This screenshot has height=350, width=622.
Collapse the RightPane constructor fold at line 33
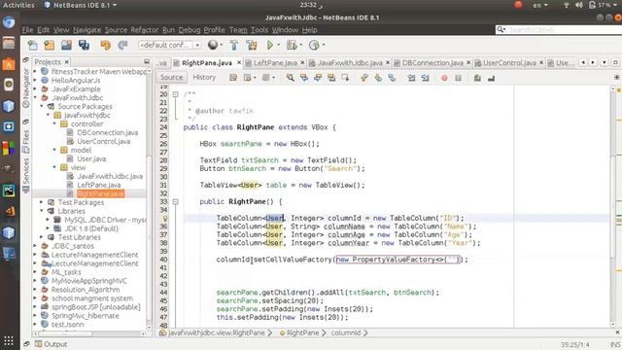pyautogui.click(x=175, y=202)
